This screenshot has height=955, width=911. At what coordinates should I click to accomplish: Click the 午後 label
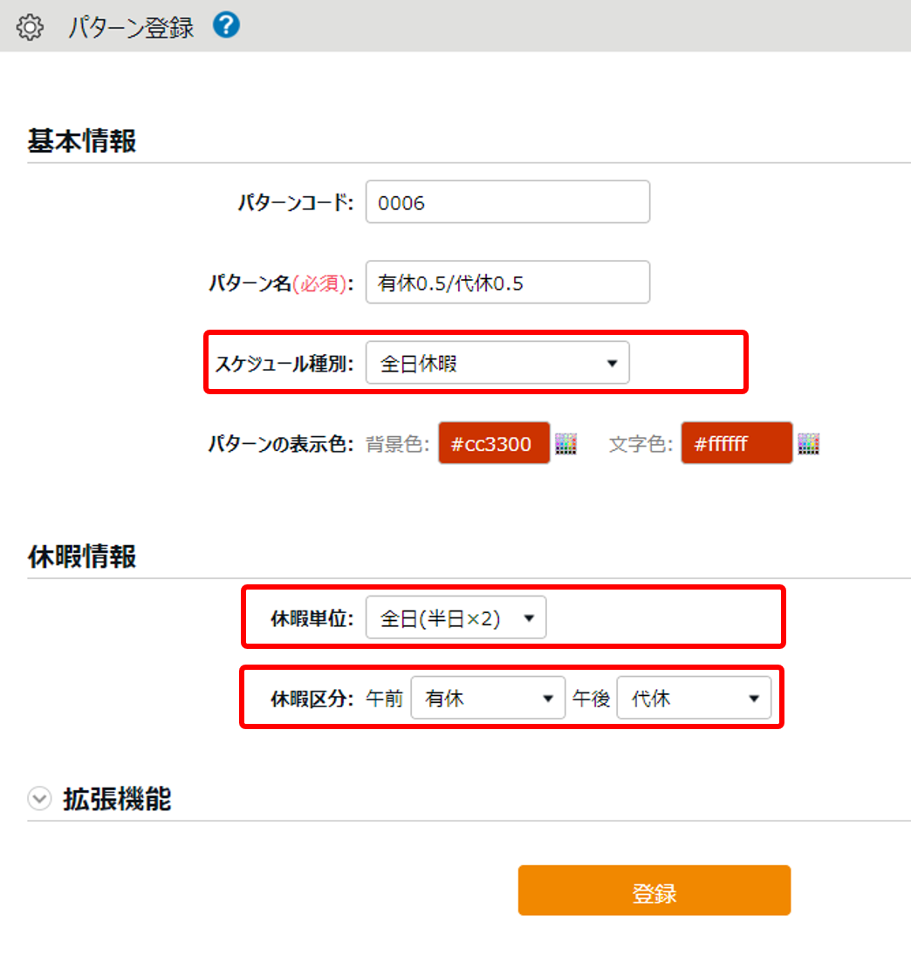[x=591, y=699]
